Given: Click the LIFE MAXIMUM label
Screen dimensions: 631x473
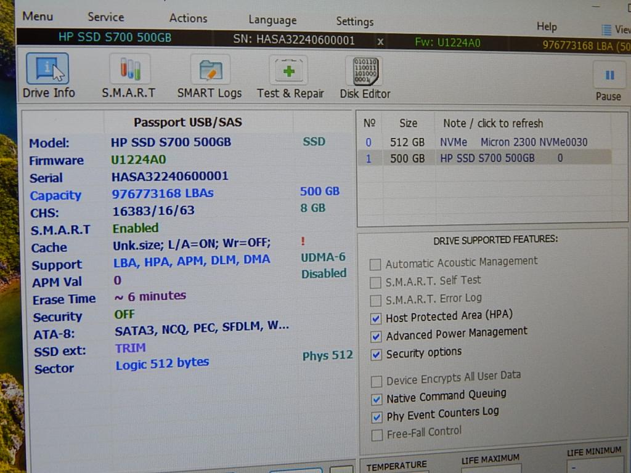Looking at the screenshot, I should (x=490, y=459).
